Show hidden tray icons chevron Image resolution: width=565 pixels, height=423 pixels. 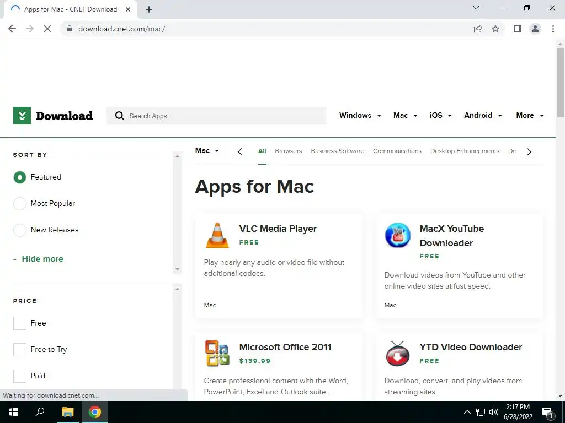[467, 412]
